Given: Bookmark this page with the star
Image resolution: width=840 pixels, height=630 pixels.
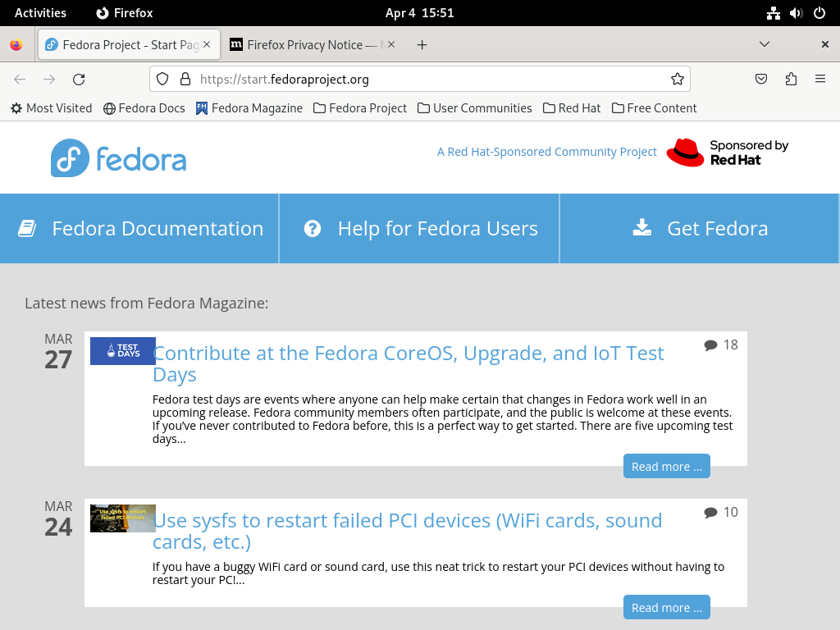Looking at the screenshot, I should pos(677,80).
